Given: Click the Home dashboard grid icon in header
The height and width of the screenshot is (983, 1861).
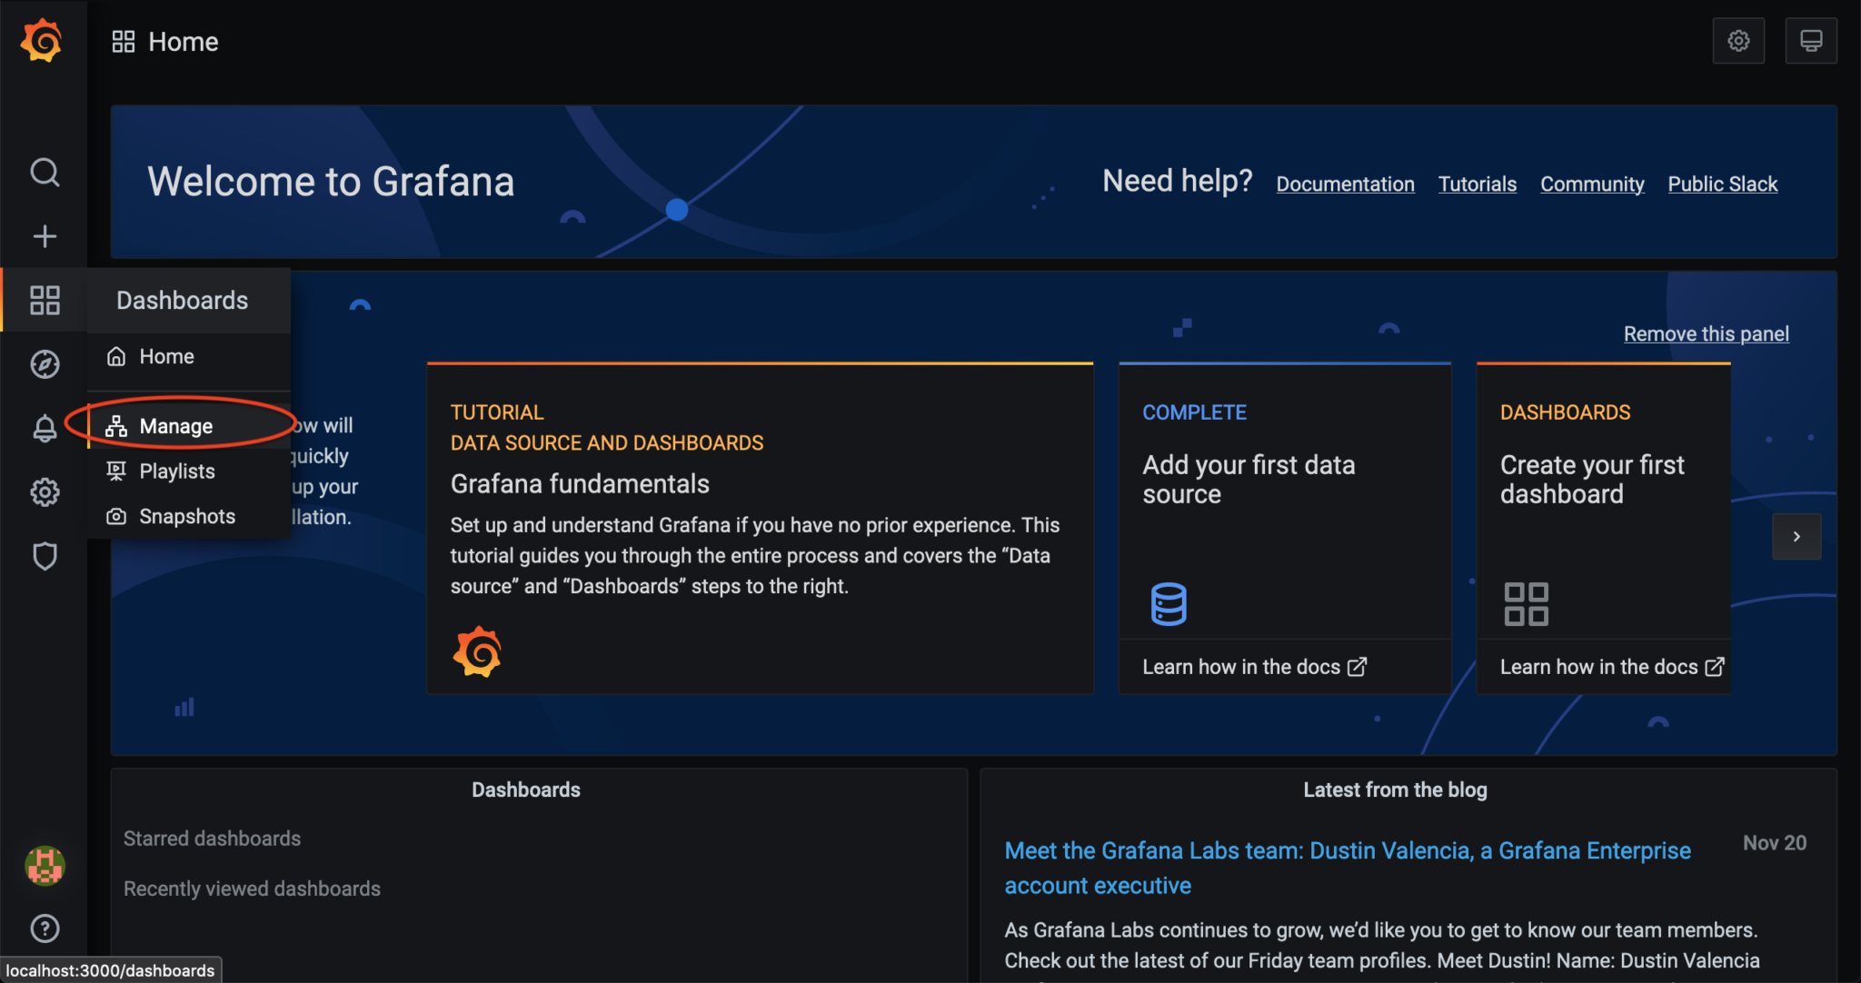Looking at the screenshot, I should click(124, 42).
